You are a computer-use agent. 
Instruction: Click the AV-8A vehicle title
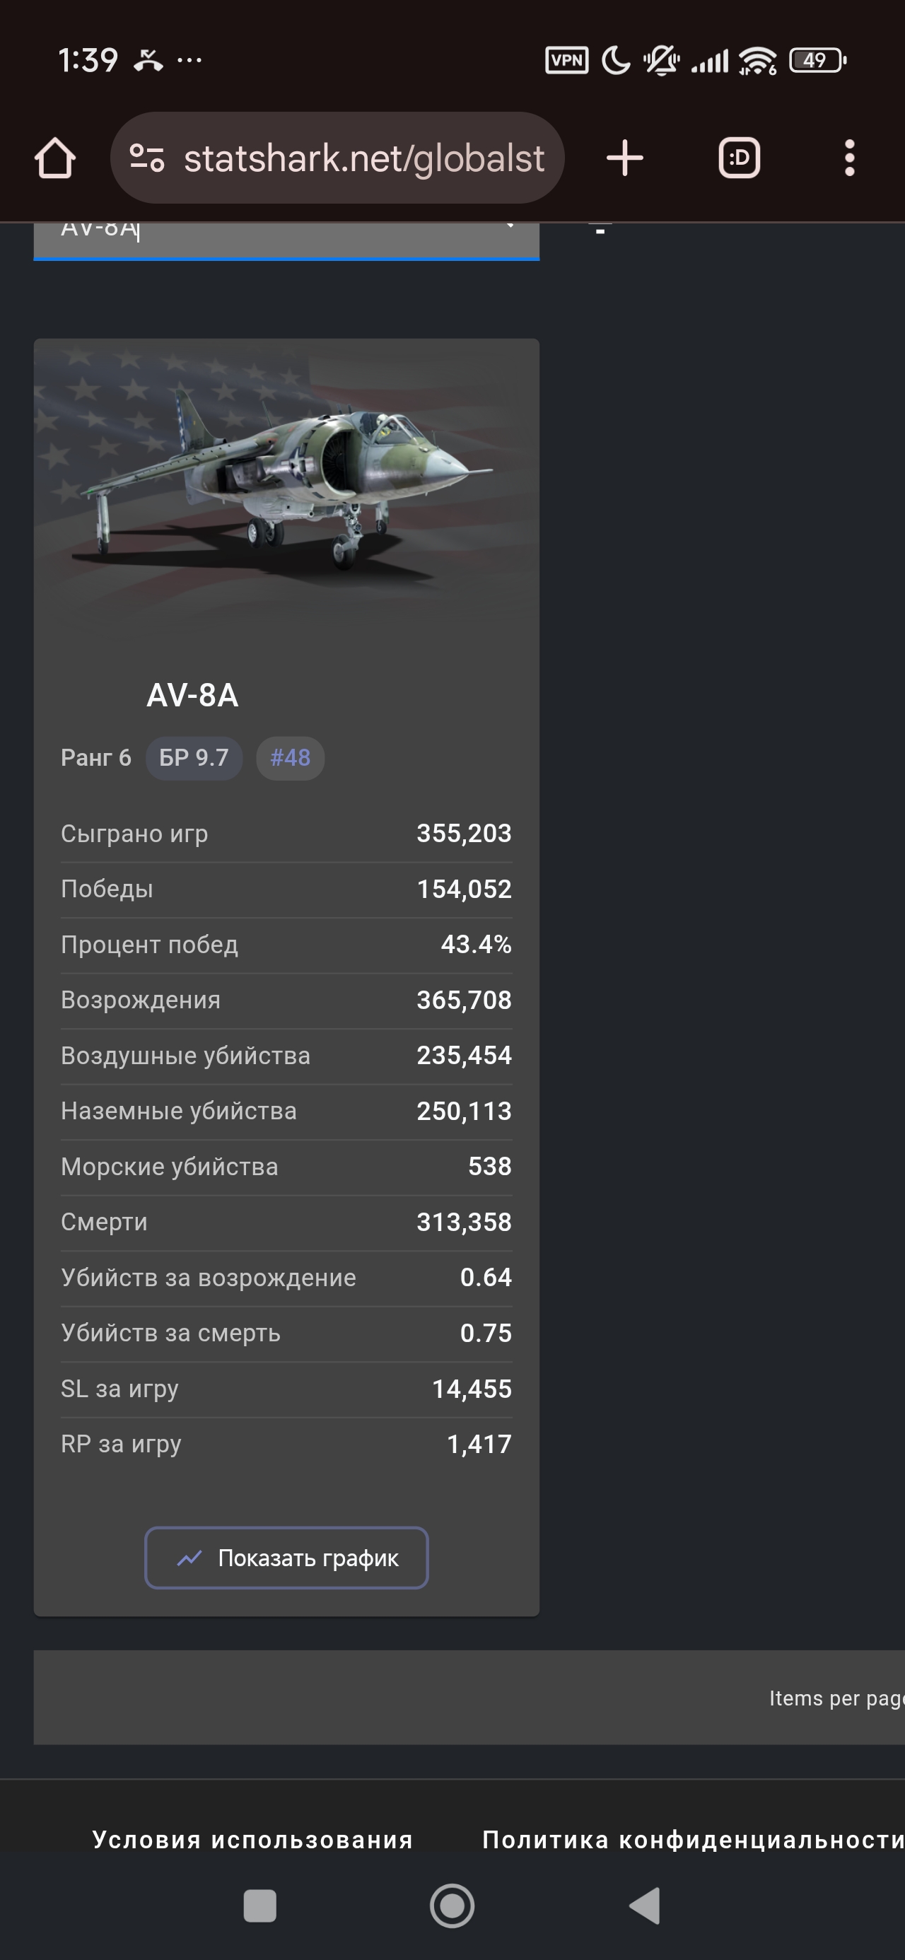192,696
